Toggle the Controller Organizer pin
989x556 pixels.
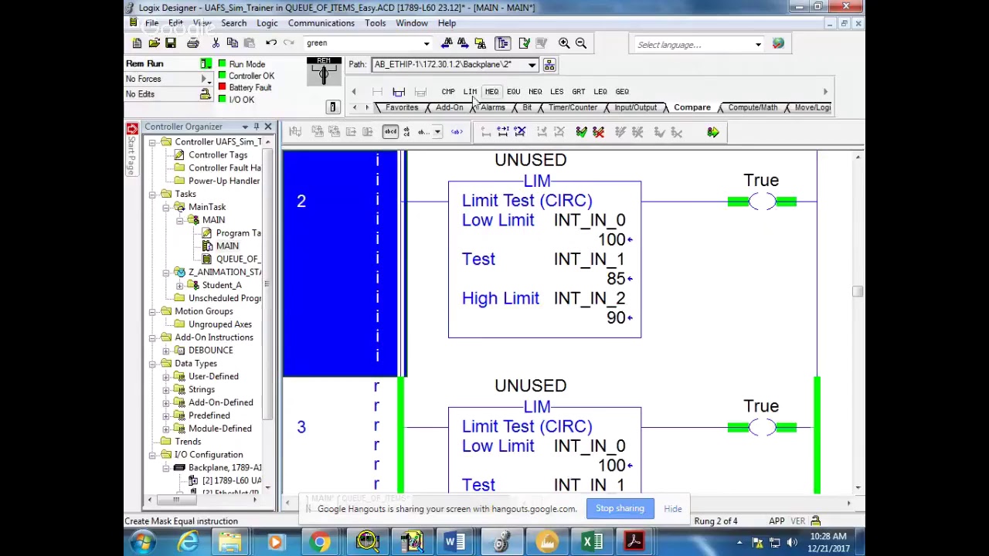point(257,127)
